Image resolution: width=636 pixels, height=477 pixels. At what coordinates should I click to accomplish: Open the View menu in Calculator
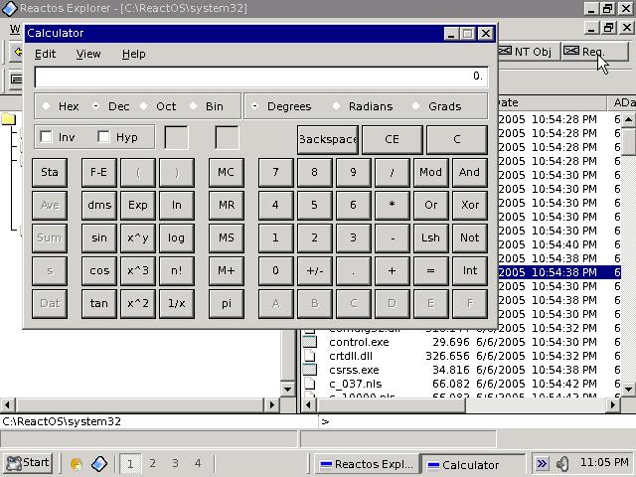click(x=88, y=54)
